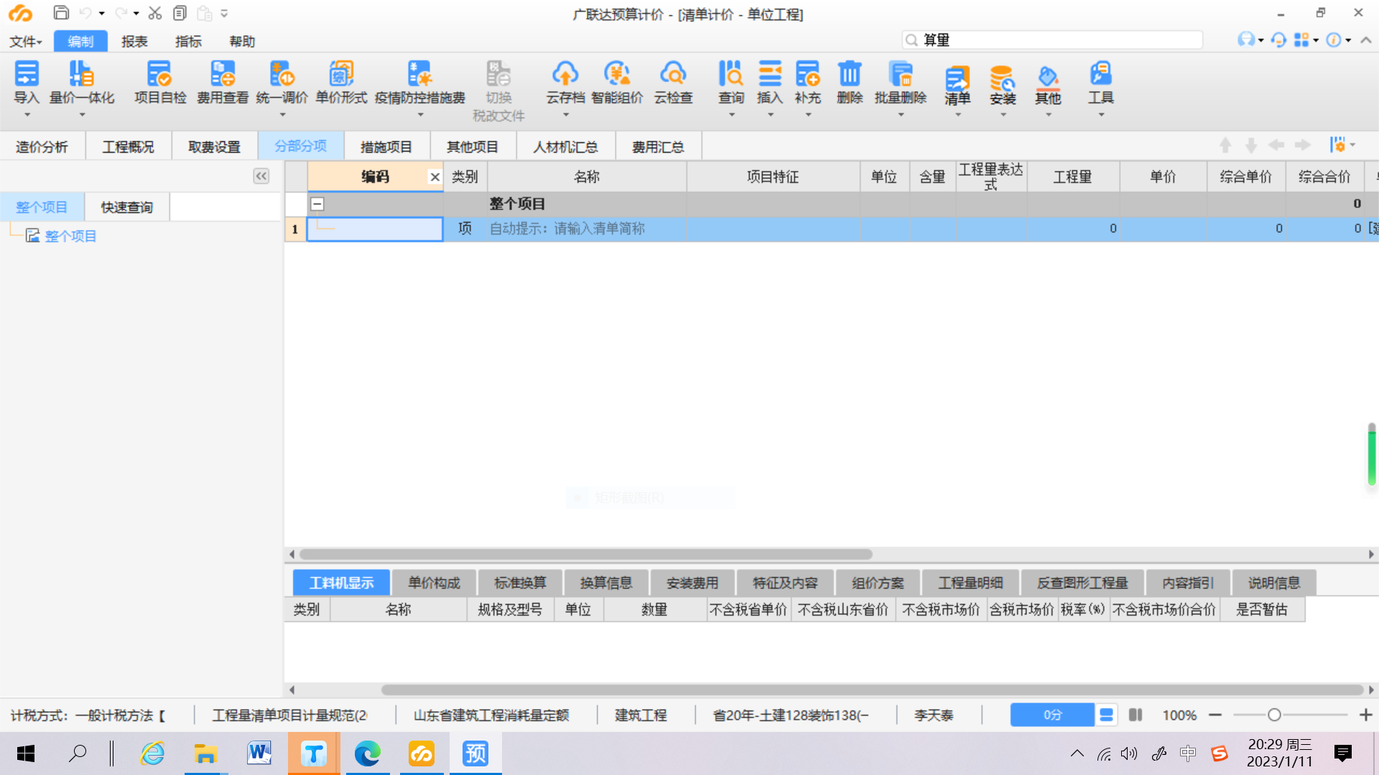Viewport: 1379px width, 775px height.
Task: Click the cut scissors icon
Action: pyautogui.click(x=154, y=13)
